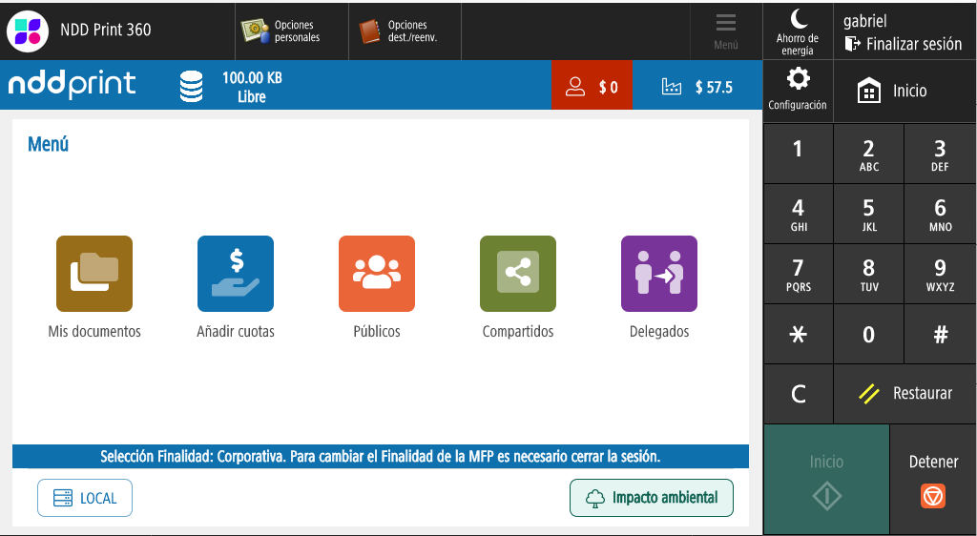Open the Públicos group icon
Viewport: 977px width, 536px height.
click(x=376, y=274)
